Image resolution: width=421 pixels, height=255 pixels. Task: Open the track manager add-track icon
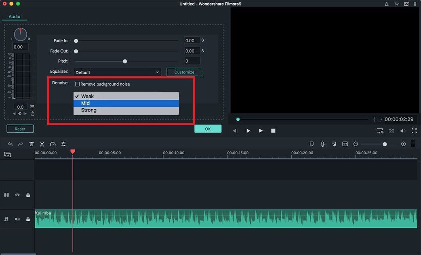[8, 155]
